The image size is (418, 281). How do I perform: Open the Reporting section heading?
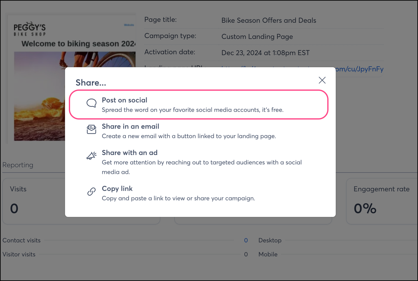point(18,165)
